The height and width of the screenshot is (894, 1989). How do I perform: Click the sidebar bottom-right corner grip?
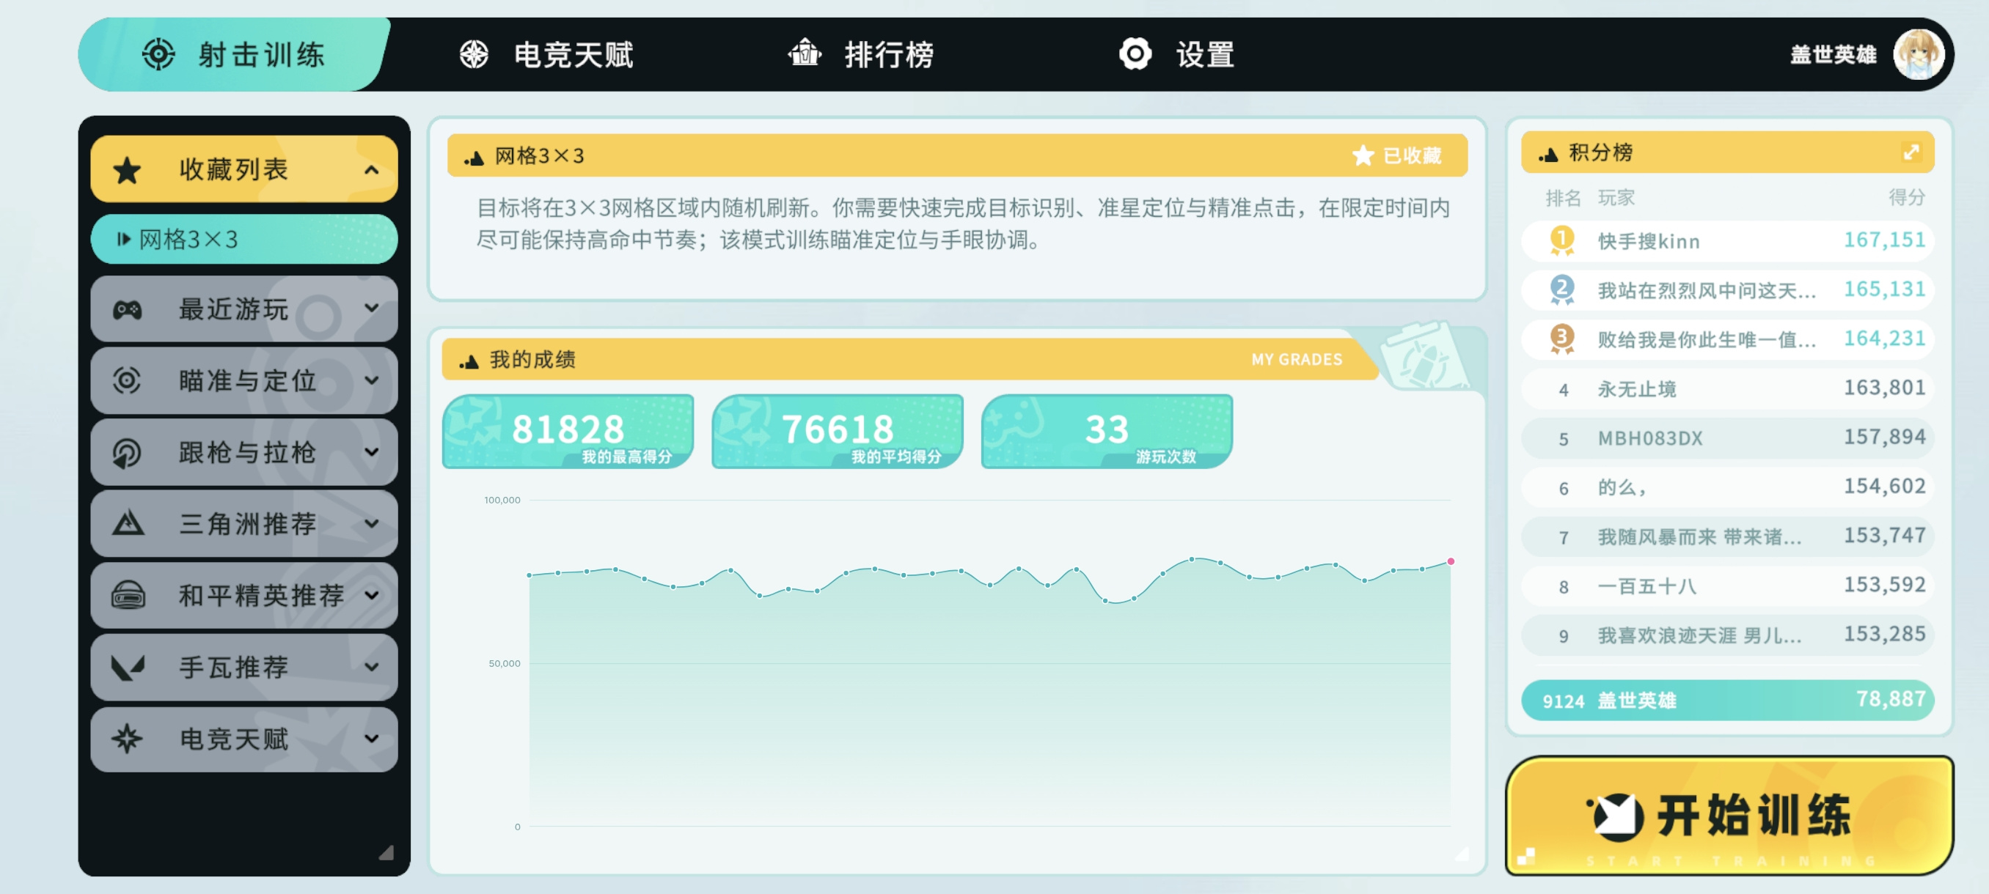coord(386,852)
